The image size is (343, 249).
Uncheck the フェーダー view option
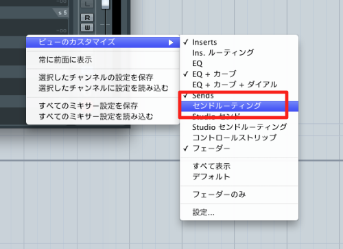click(239, 149)
